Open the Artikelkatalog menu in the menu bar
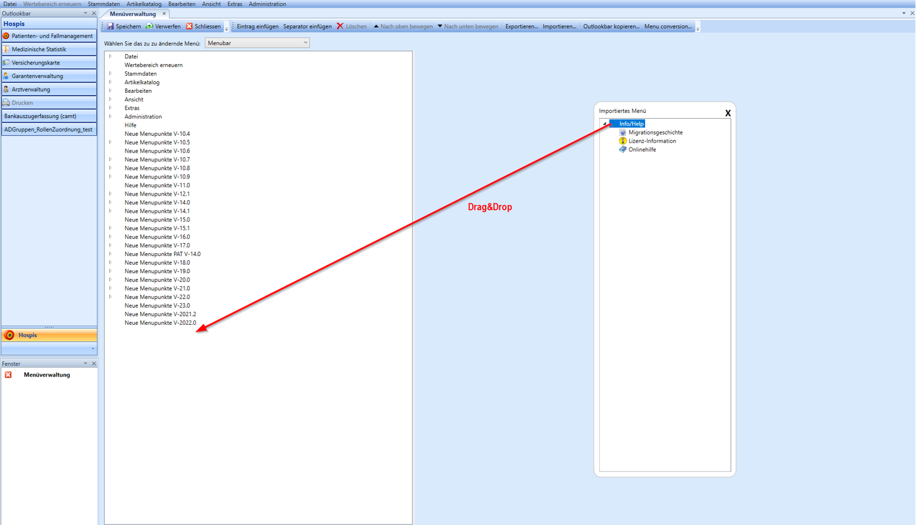This screenshot has width=916, height=525. tap(144, 4)
